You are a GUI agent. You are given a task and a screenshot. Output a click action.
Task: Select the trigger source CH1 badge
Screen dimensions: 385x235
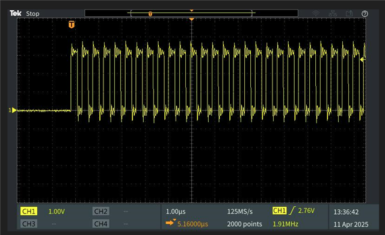coord(279,210)
